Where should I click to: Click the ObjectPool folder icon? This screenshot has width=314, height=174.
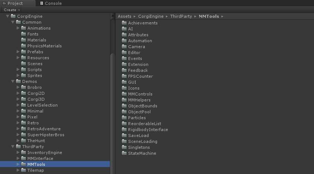(x=124, y=112)
